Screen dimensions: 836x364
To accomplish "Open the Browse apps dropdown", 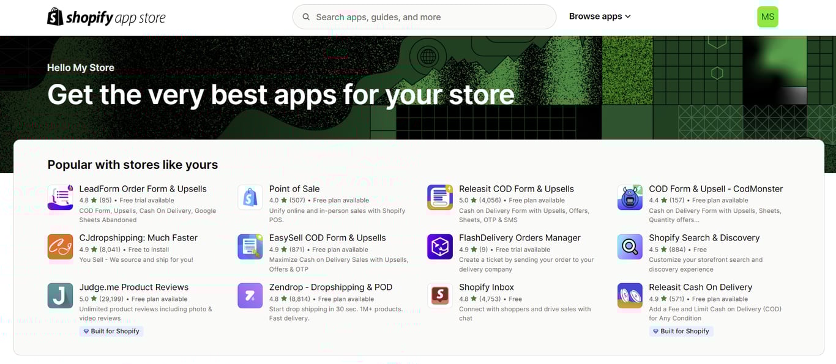I will point(599,17).
